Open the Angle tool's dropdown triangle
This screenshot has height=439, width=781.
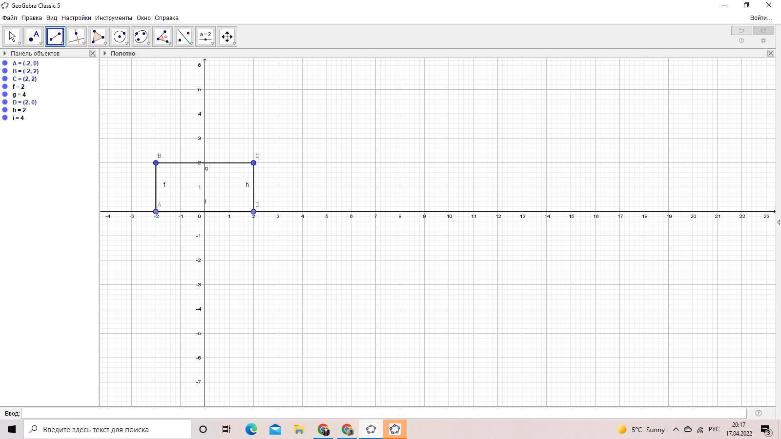170,44
